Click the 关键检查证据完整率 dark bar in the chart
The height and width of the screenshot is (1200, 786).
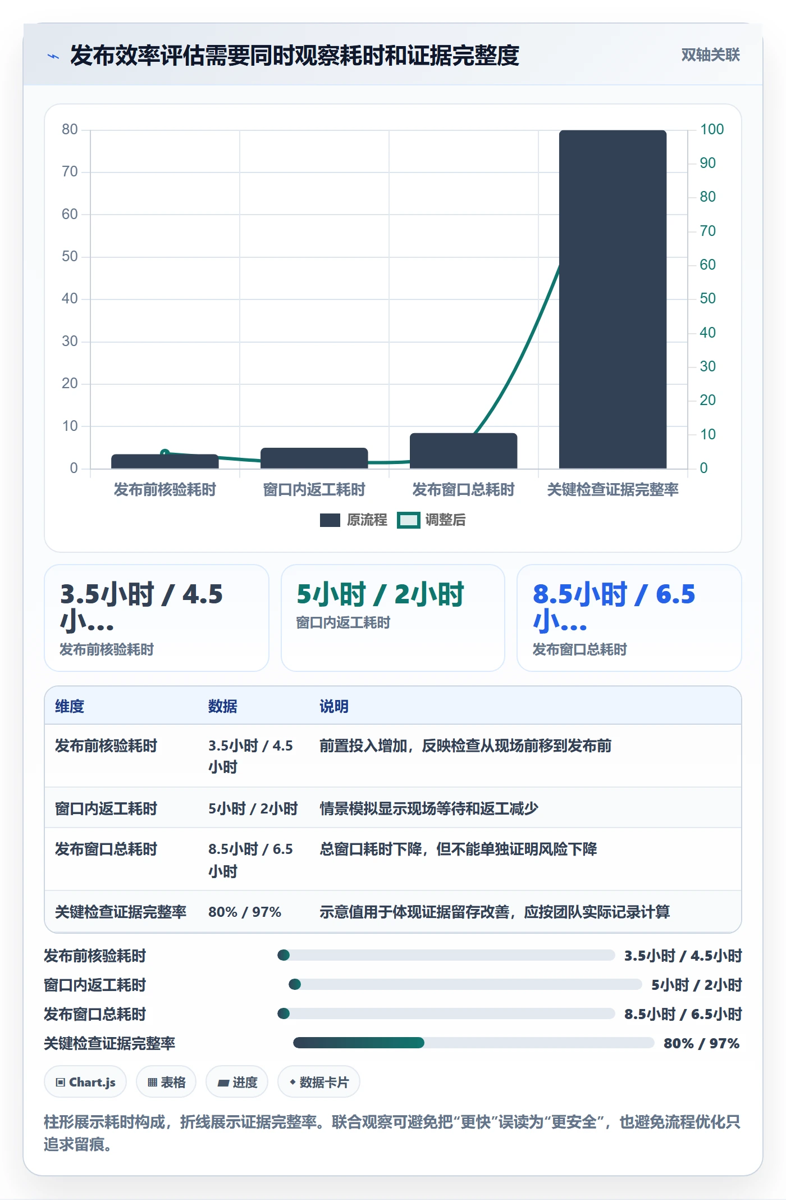[x=613, y=299]
